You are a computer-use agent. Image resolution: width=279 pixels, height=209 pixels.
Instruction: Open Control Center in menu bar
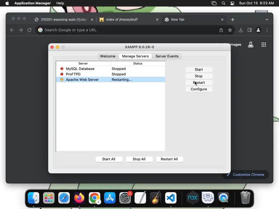(x=232, y=3)
